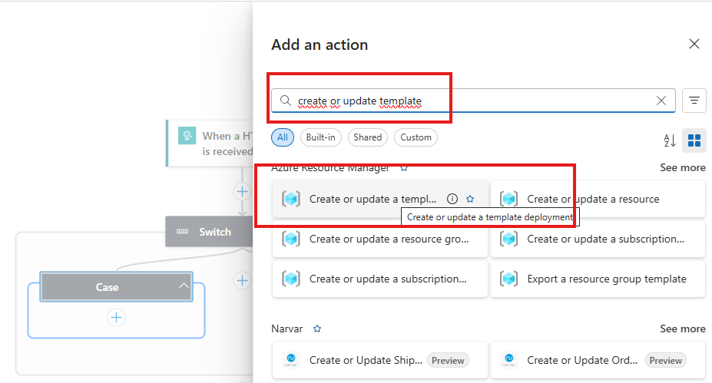Select the Custom filter pill

(416, 137)
